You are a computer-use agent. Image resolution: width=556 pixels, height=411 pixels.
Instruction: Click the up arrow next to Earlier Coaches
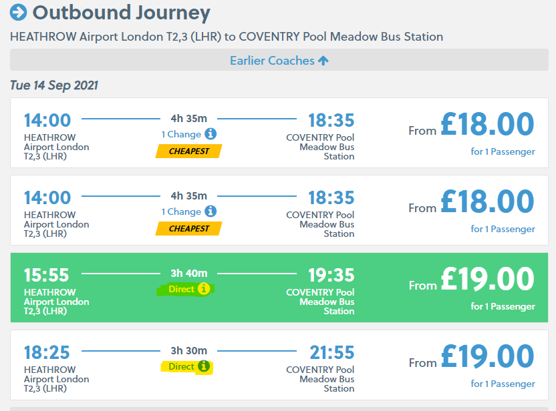(x=323, y=61)
